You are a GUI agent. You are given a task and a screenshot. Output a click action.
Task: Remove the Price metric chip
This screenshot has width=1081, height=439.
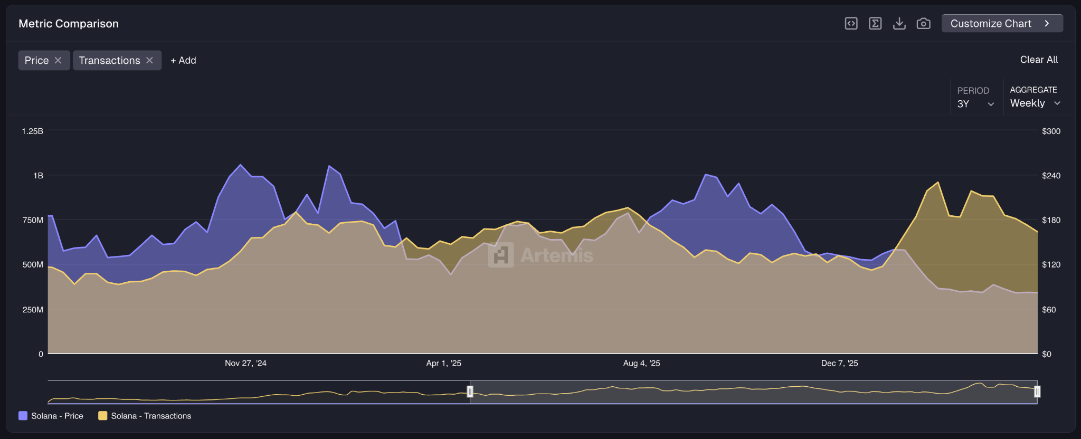point(58,60)
